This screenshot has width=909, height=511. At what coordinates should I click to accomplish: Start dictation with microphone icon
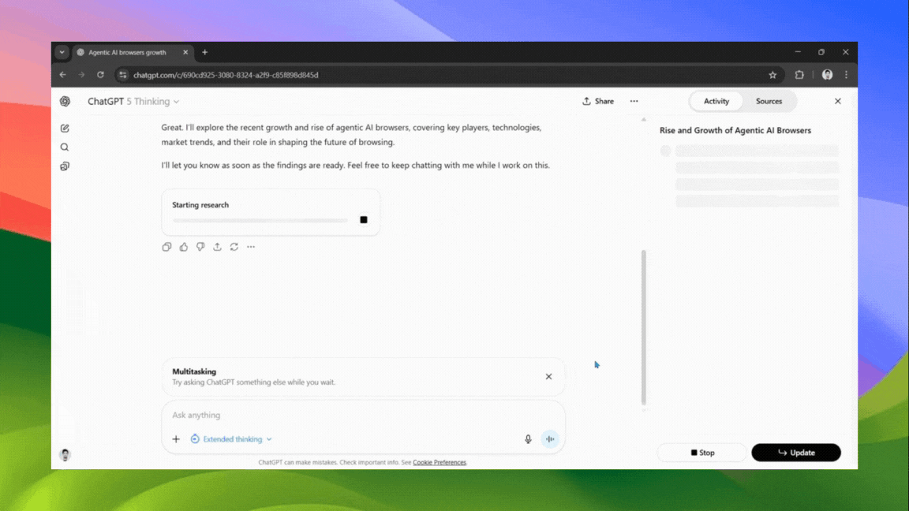click(x=528, y=439)
